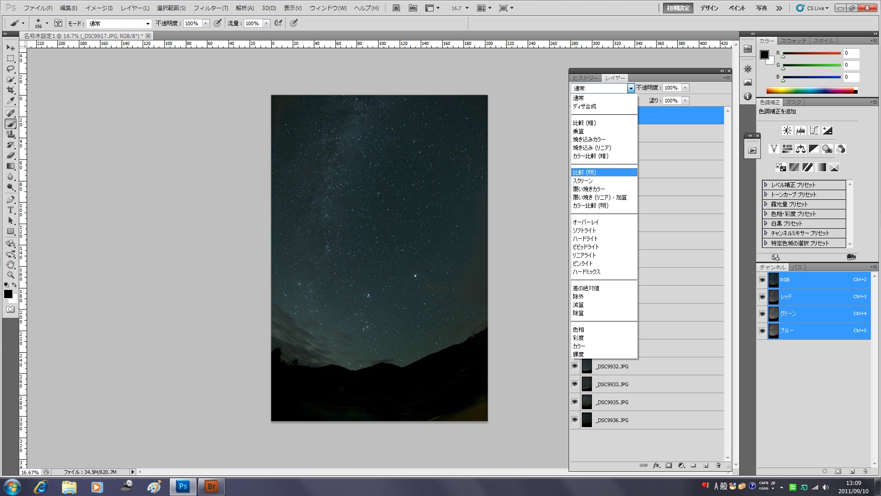This screenshot has width=881, height=496.
Task: Switch to the ヒストリー tab
Action: (x=585, y=78)
